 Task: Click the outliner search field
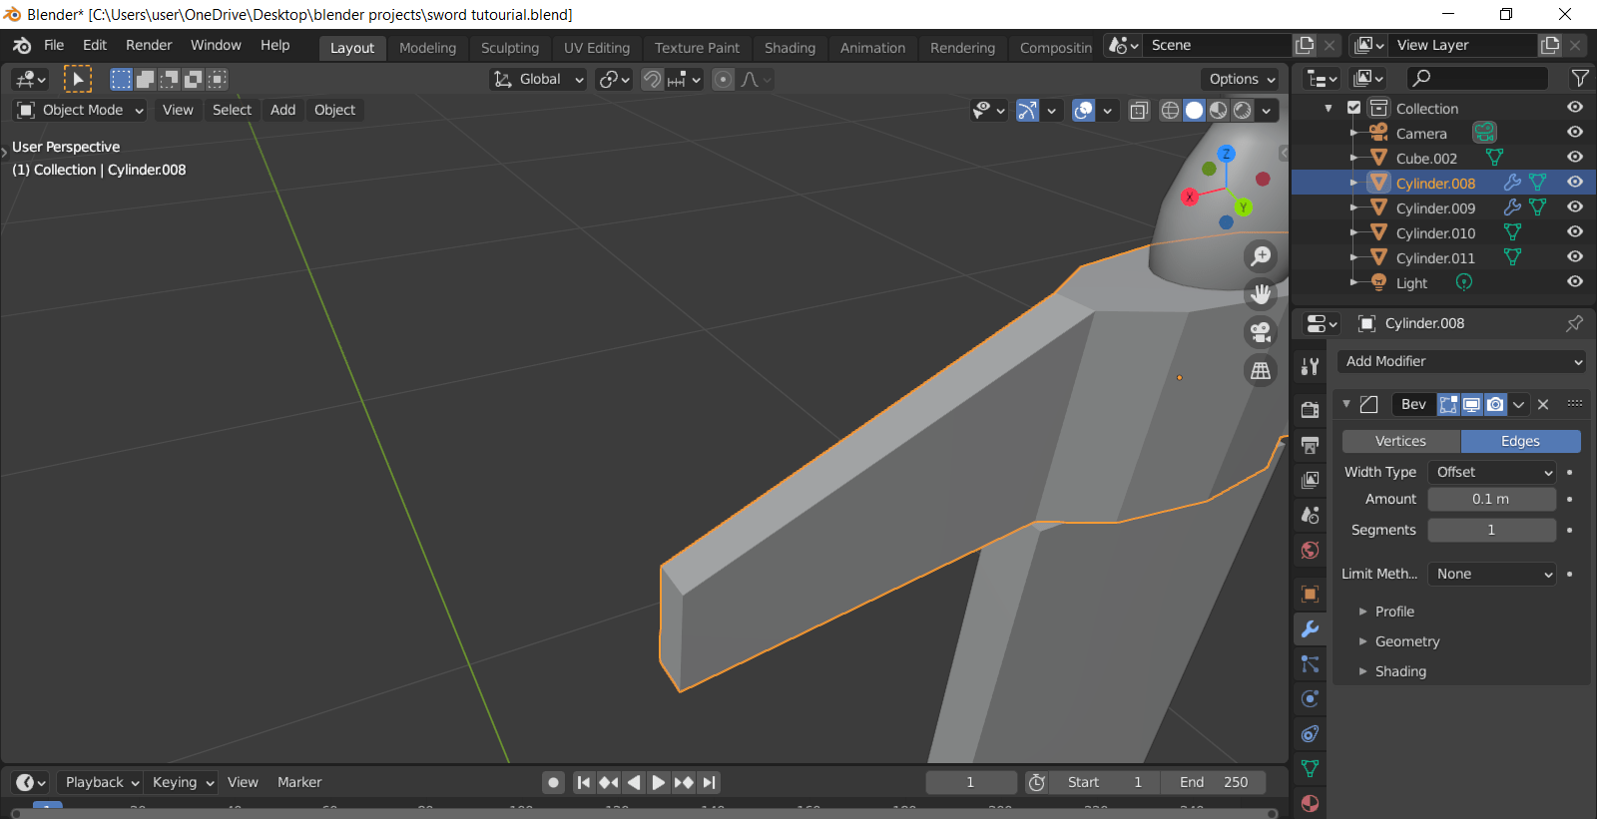[x=1477, y=78]
